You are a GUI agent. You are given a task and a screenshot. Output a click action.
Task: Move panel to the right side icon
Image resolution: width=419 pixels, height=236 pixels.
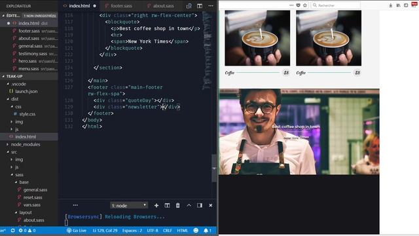[x=200, y=205]
